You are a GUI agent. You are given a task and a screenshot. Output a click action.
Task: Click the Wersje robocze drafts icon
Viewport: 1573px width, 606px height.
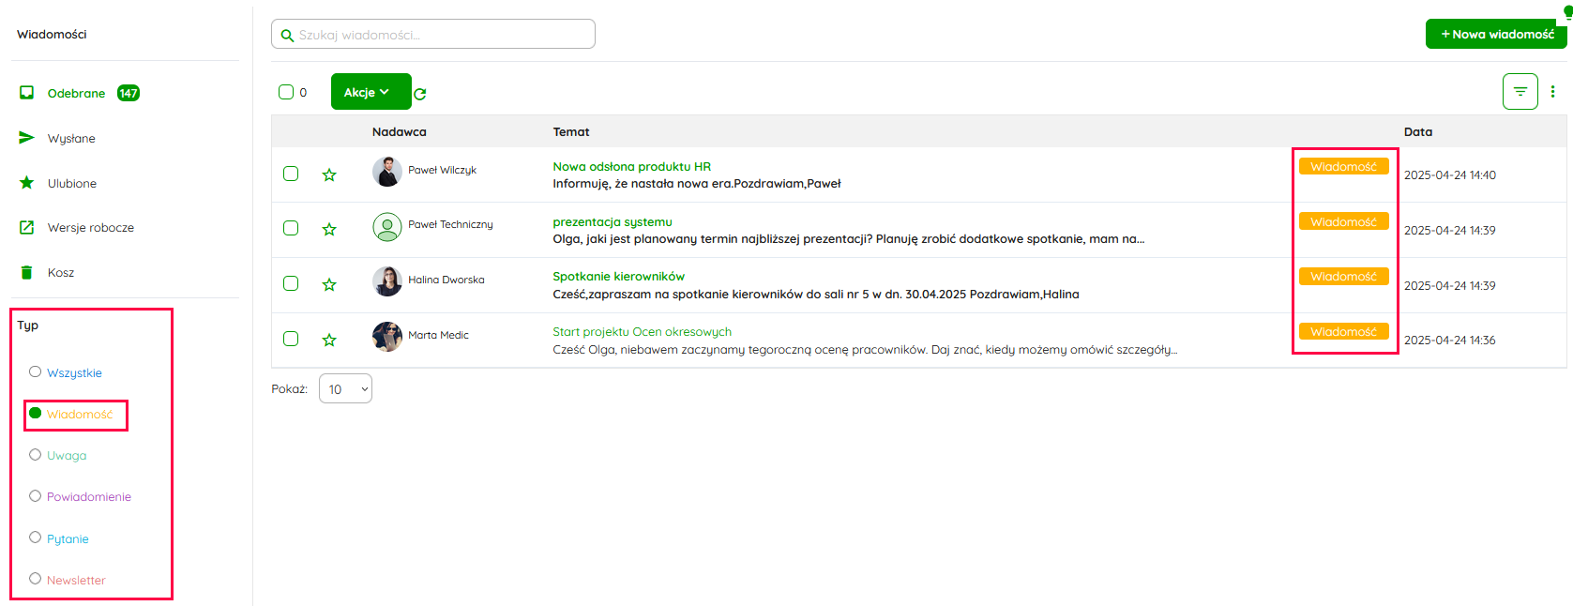click(27, 228)
